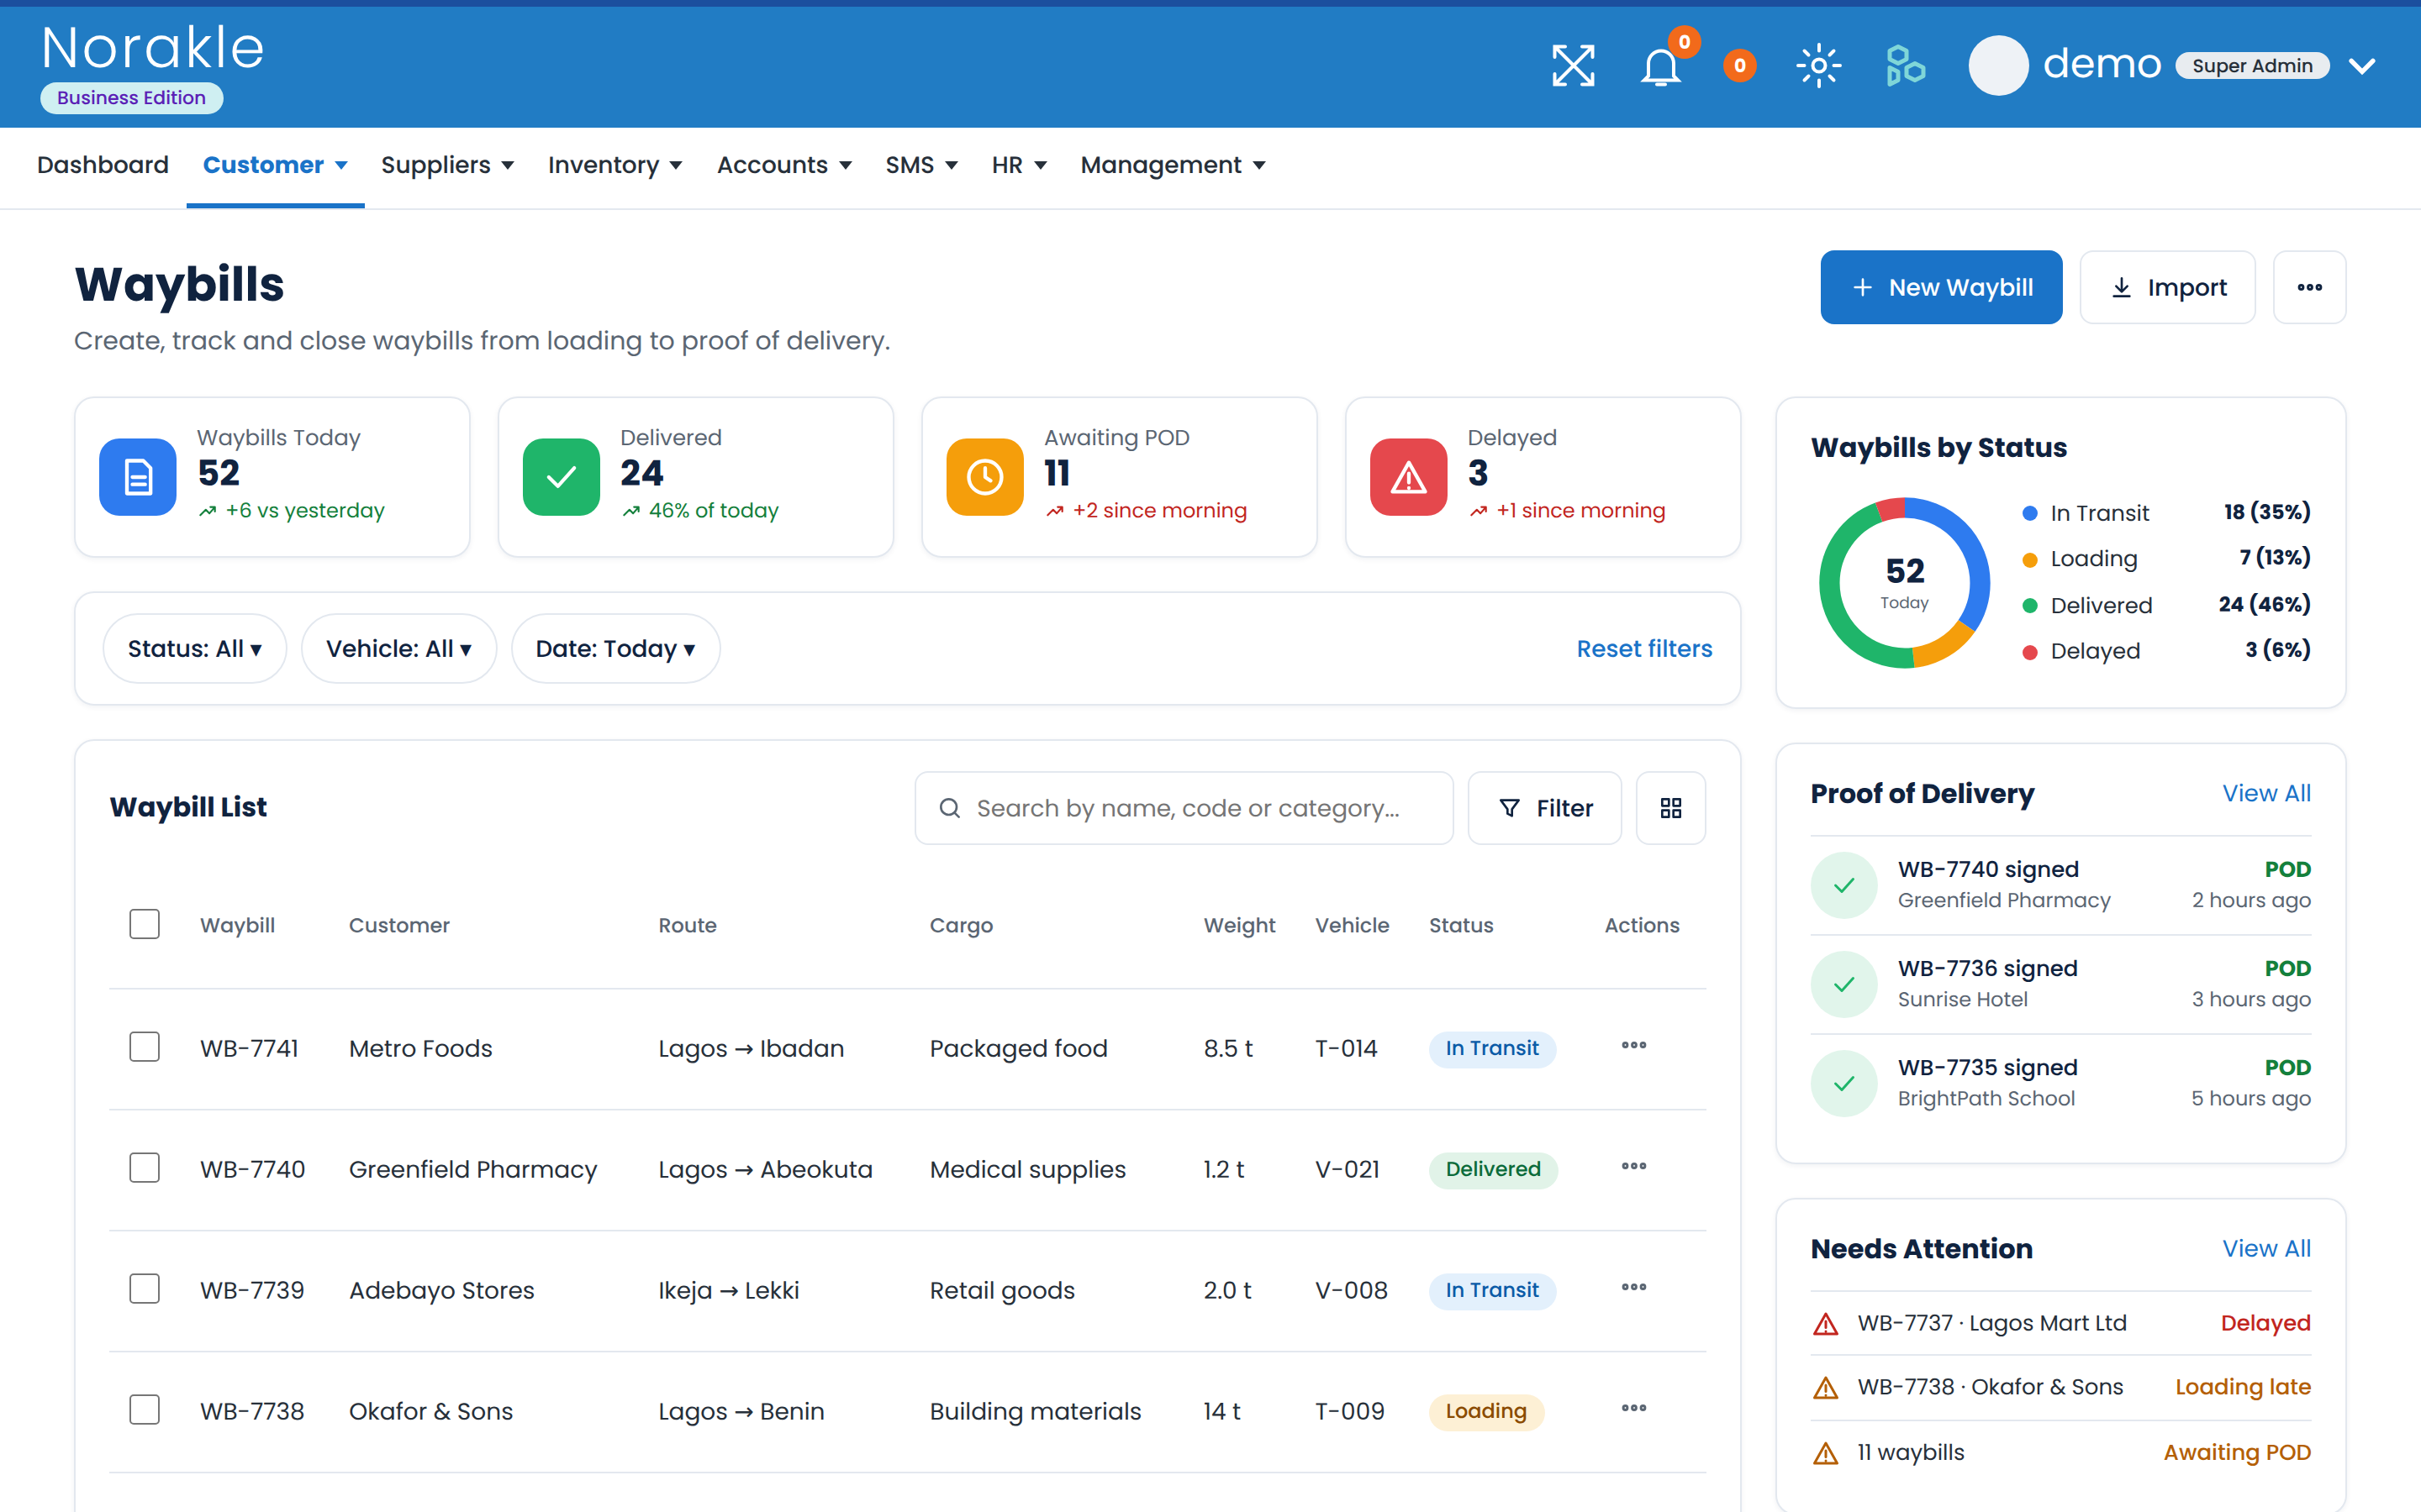Expand the Inventory menu dropdown
The width and height of the screenshot is (2421, 1512).
(x=614, y=165)
